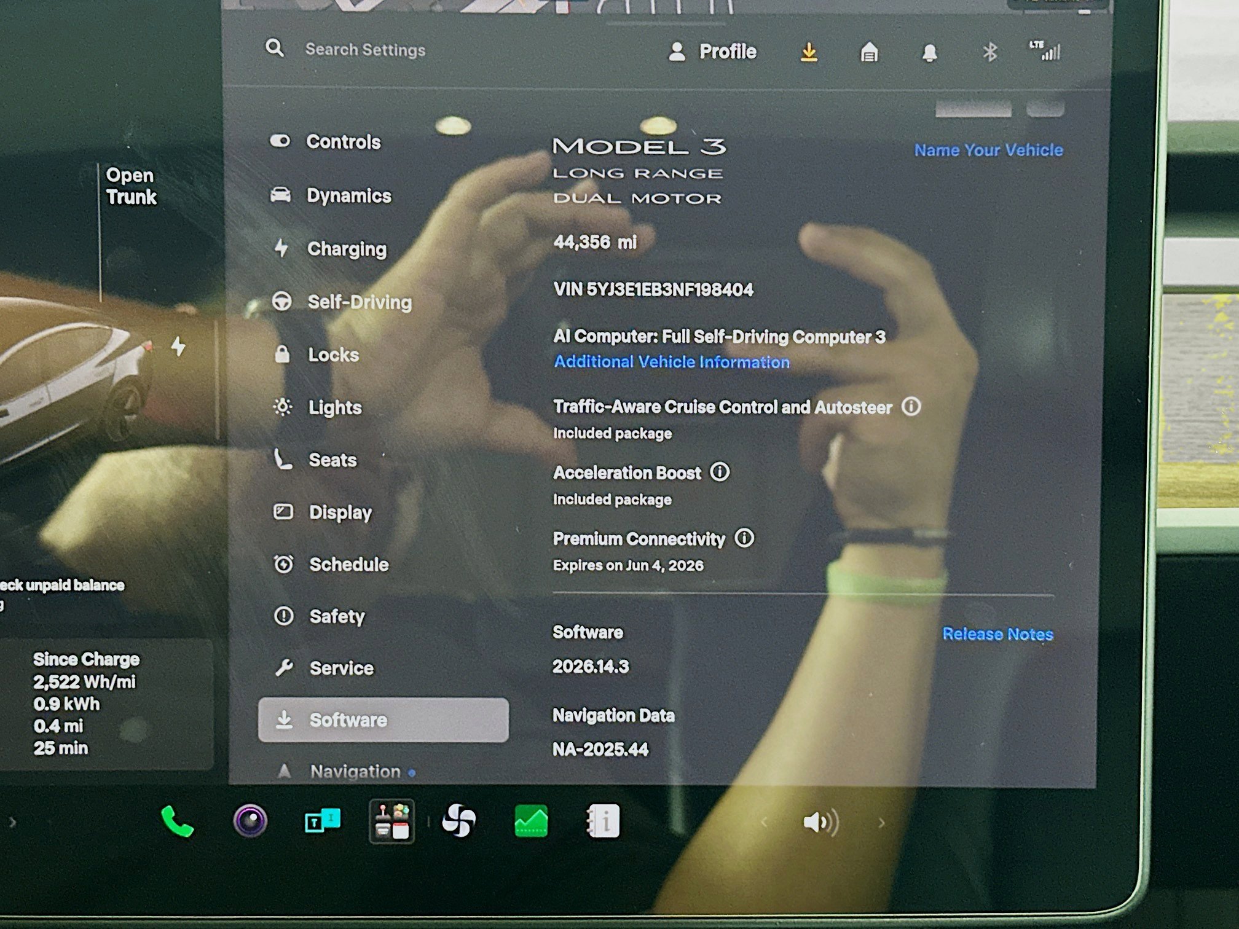Go to Schedule settings
This screenshot has height=929, width=1239.
pos(331,564)
